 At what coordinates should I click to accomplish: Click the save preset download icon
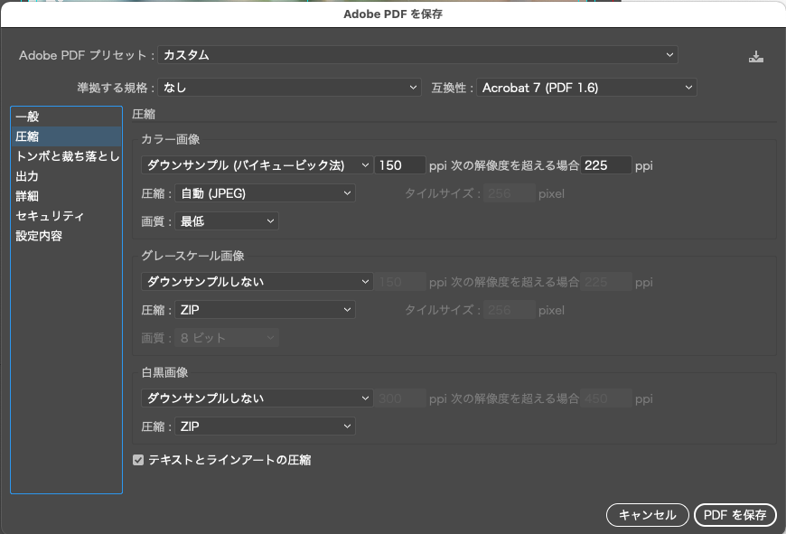point(756,57)
